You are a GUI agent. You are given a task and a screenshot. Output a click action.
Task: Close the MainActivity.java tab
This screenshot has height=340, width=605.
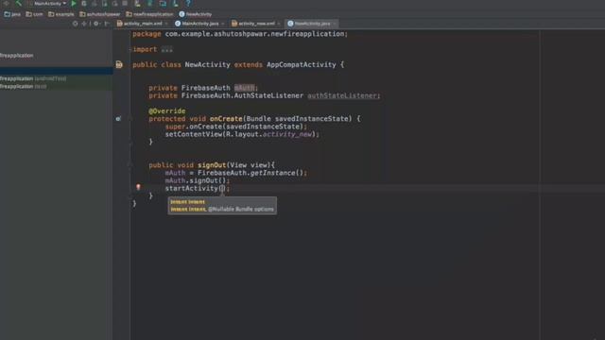point(223,24)
